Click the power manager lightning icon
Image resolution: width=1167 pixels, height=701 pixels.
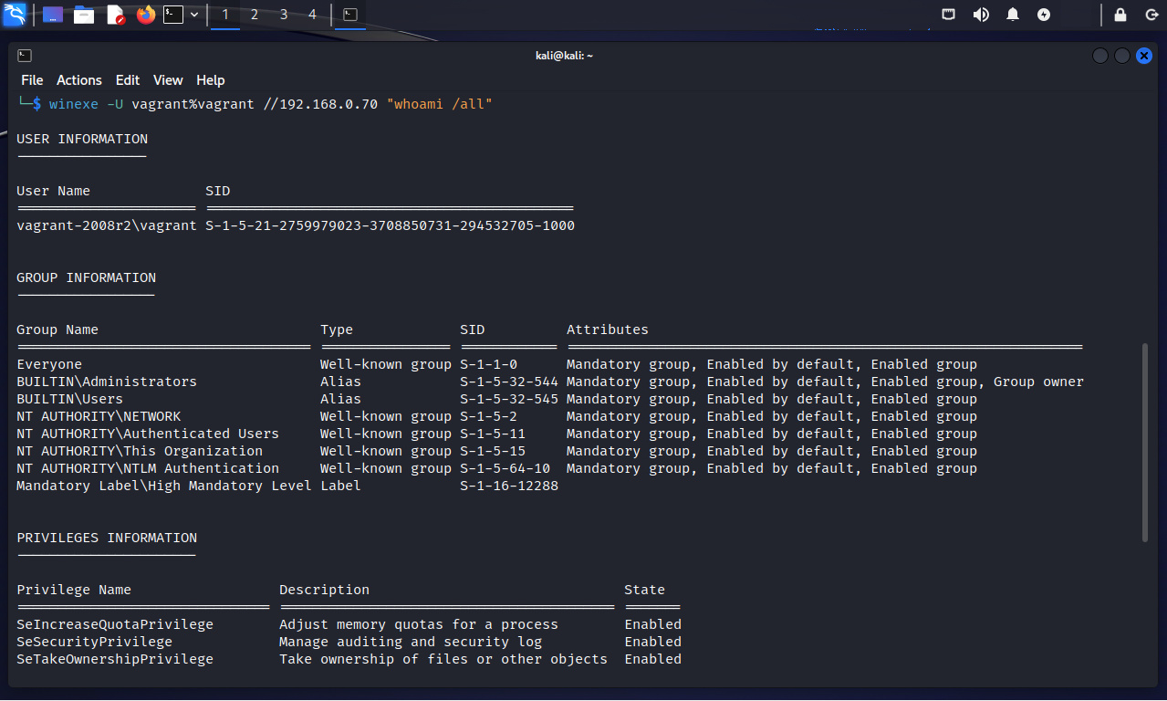1044,15
